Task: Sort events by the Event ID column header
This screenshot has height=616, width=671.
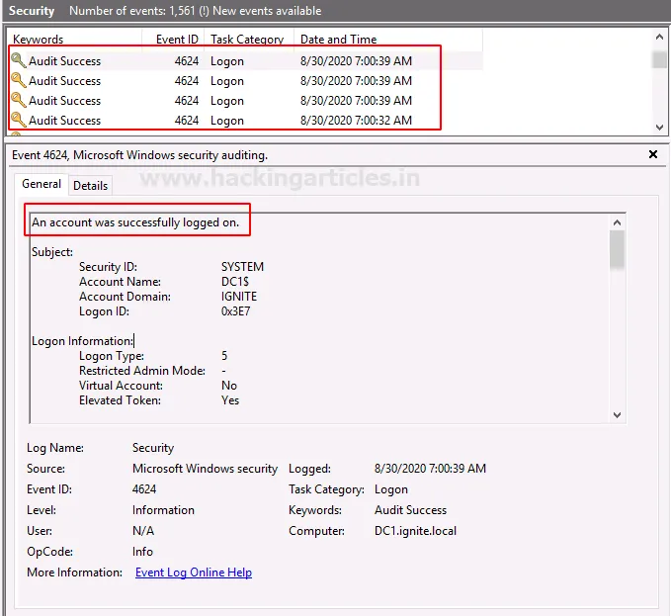Action: coord(176,40)
